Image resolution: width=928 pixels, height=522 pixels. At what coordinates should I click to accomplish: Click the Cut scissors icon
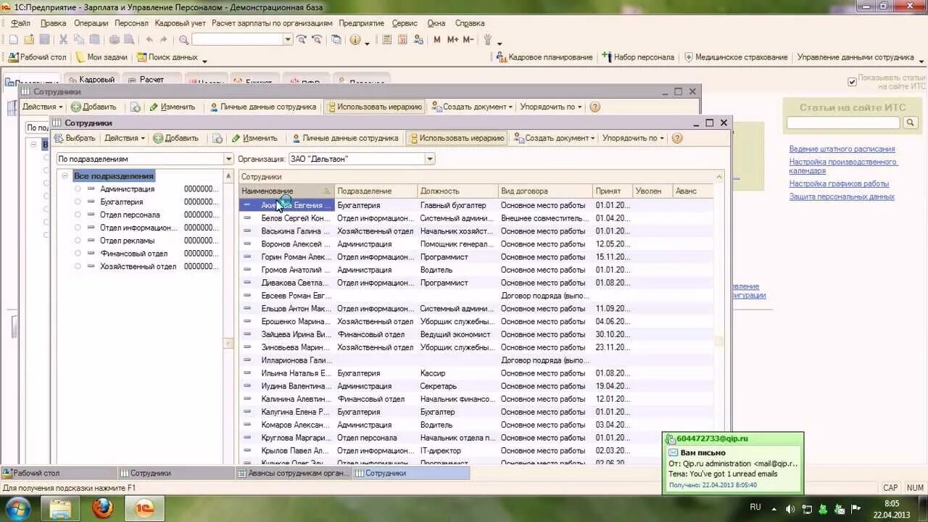64,40
